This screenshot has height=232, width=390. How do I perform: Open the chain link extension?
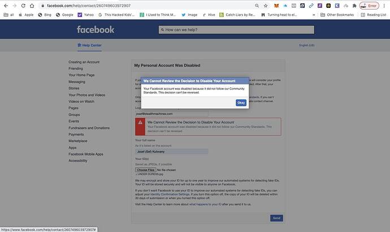point(311,6)
